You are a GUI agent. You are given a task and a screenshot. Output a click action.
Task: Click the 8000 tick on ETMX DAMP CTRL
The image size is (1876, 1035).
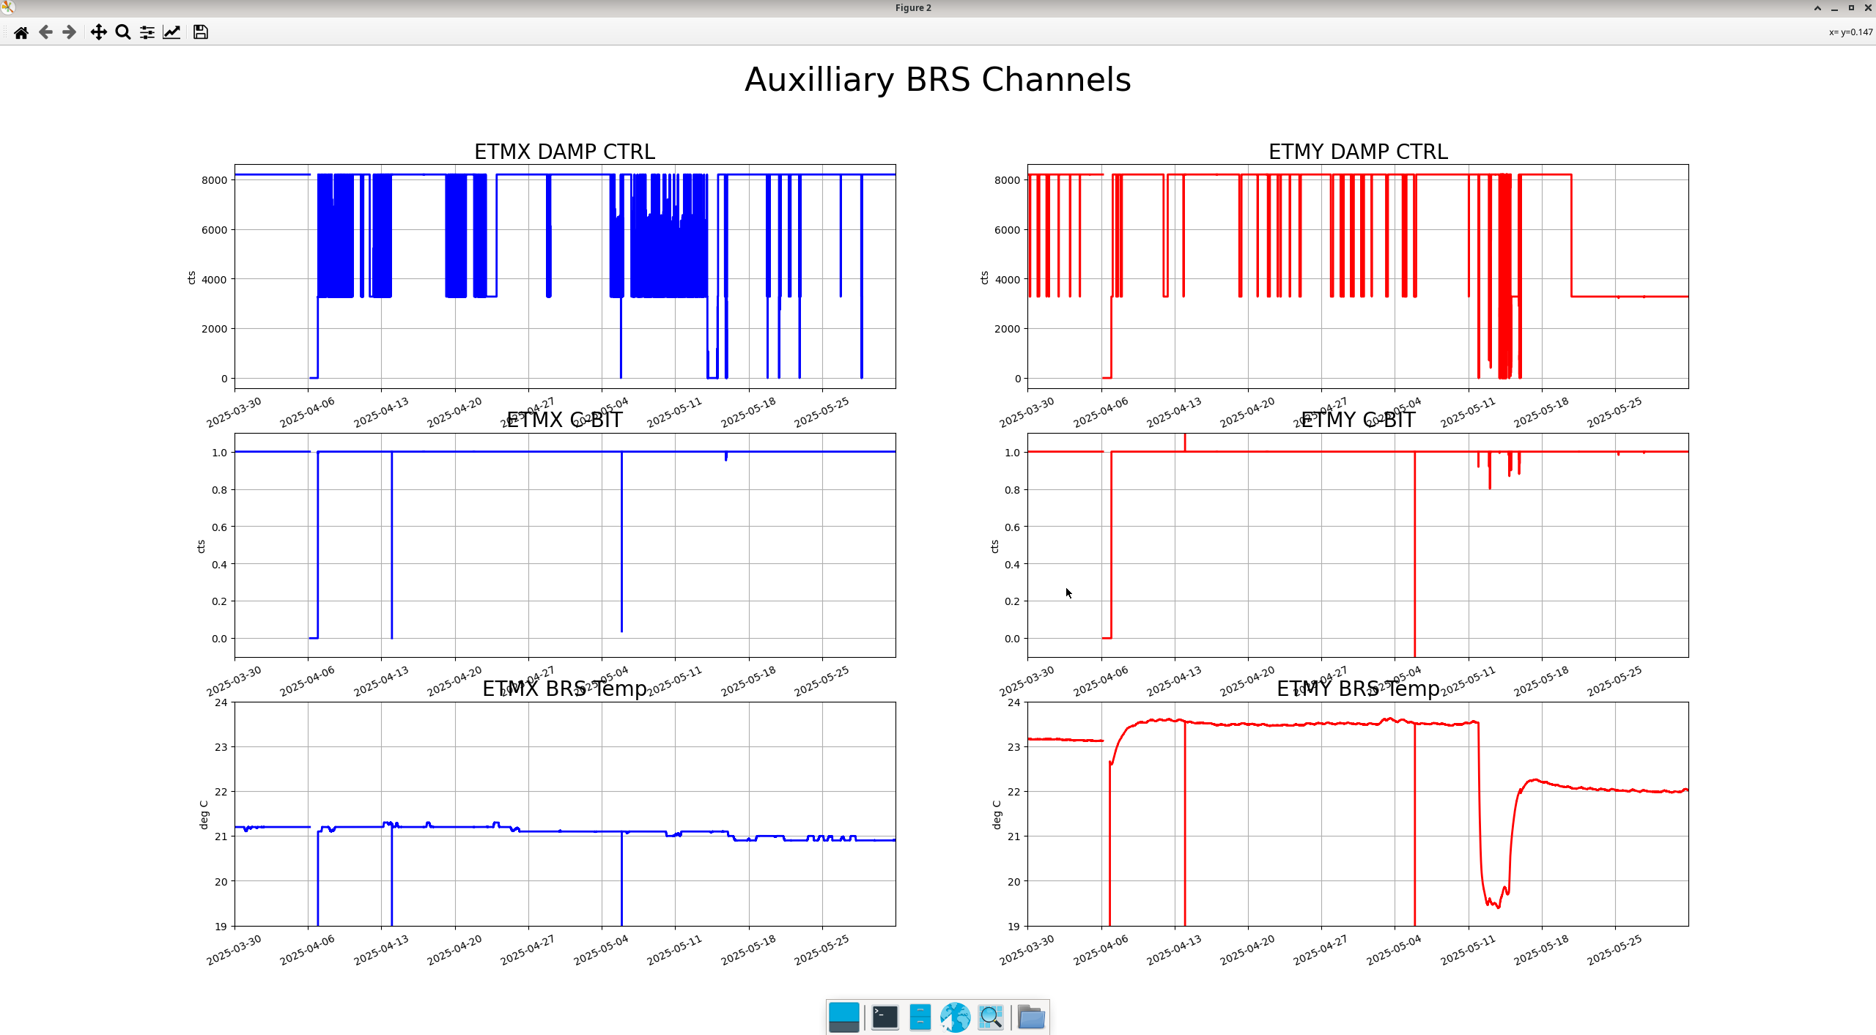click(x=215, y=180)
